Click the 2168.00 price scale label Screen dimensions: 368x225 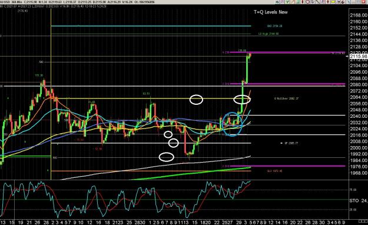359,15
